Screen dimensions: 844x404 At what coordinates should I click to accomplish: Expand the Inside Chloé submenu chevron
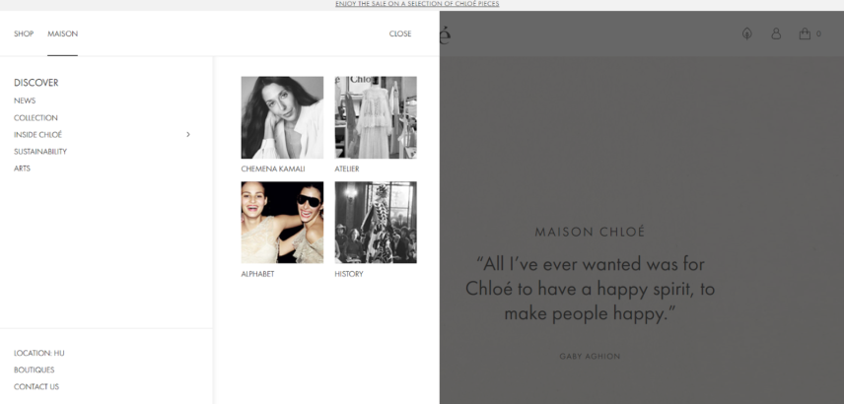[x=188, y=134]
